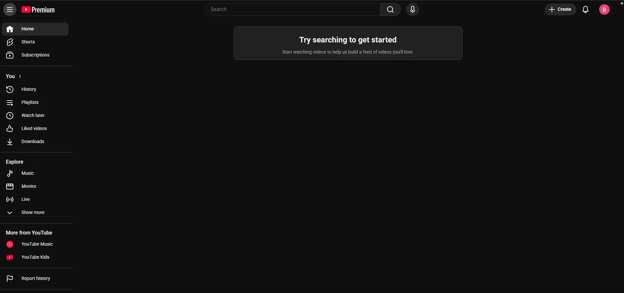
Task: Open the Movies clapperboard icon
Action: click(x=10, y=187)
